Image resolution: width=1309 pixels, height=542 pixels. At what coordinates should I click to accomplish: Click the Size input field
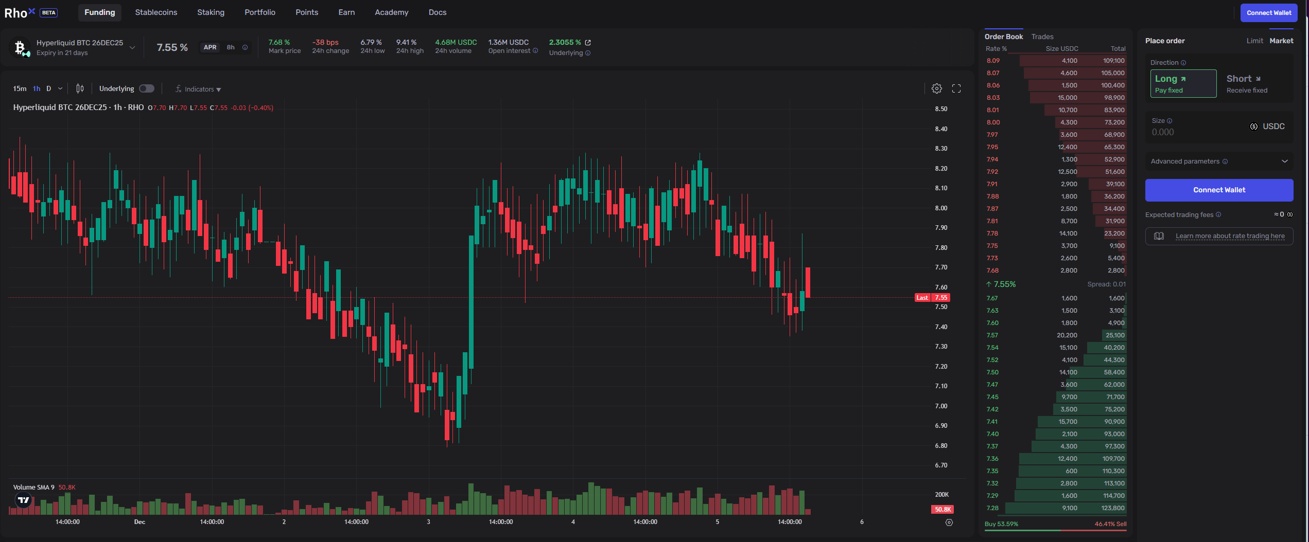pos(1218,127)
